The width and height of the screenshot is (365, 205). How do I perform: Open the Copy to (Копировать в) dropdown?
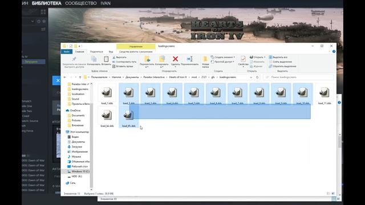[x=162, y=62]
